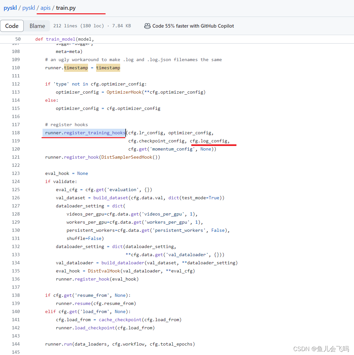
Task: Select line number 124
Action: pyautogui.click(x=18, y=181)
